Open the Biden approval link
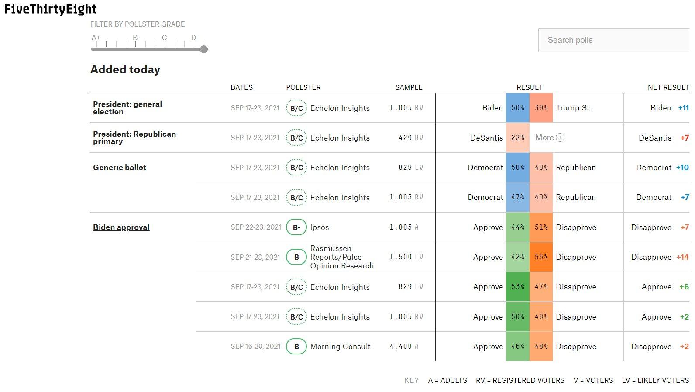 tap(121, 227)
